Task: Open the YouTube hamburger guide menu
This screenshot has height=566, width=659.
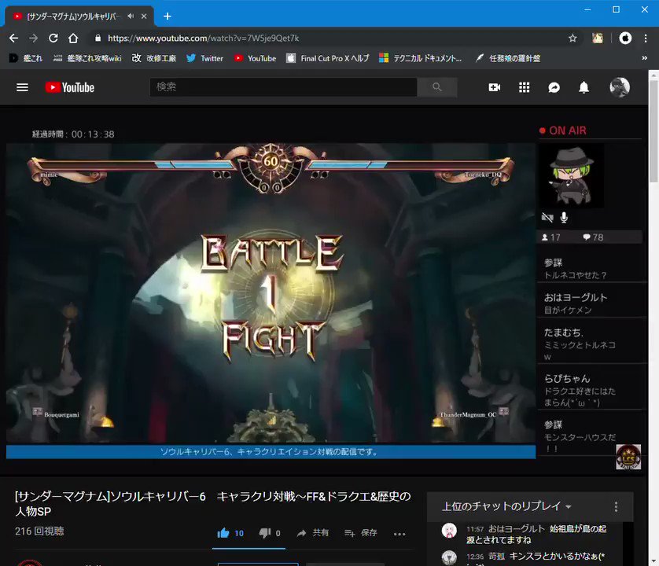Action: (x=22, y=87)
